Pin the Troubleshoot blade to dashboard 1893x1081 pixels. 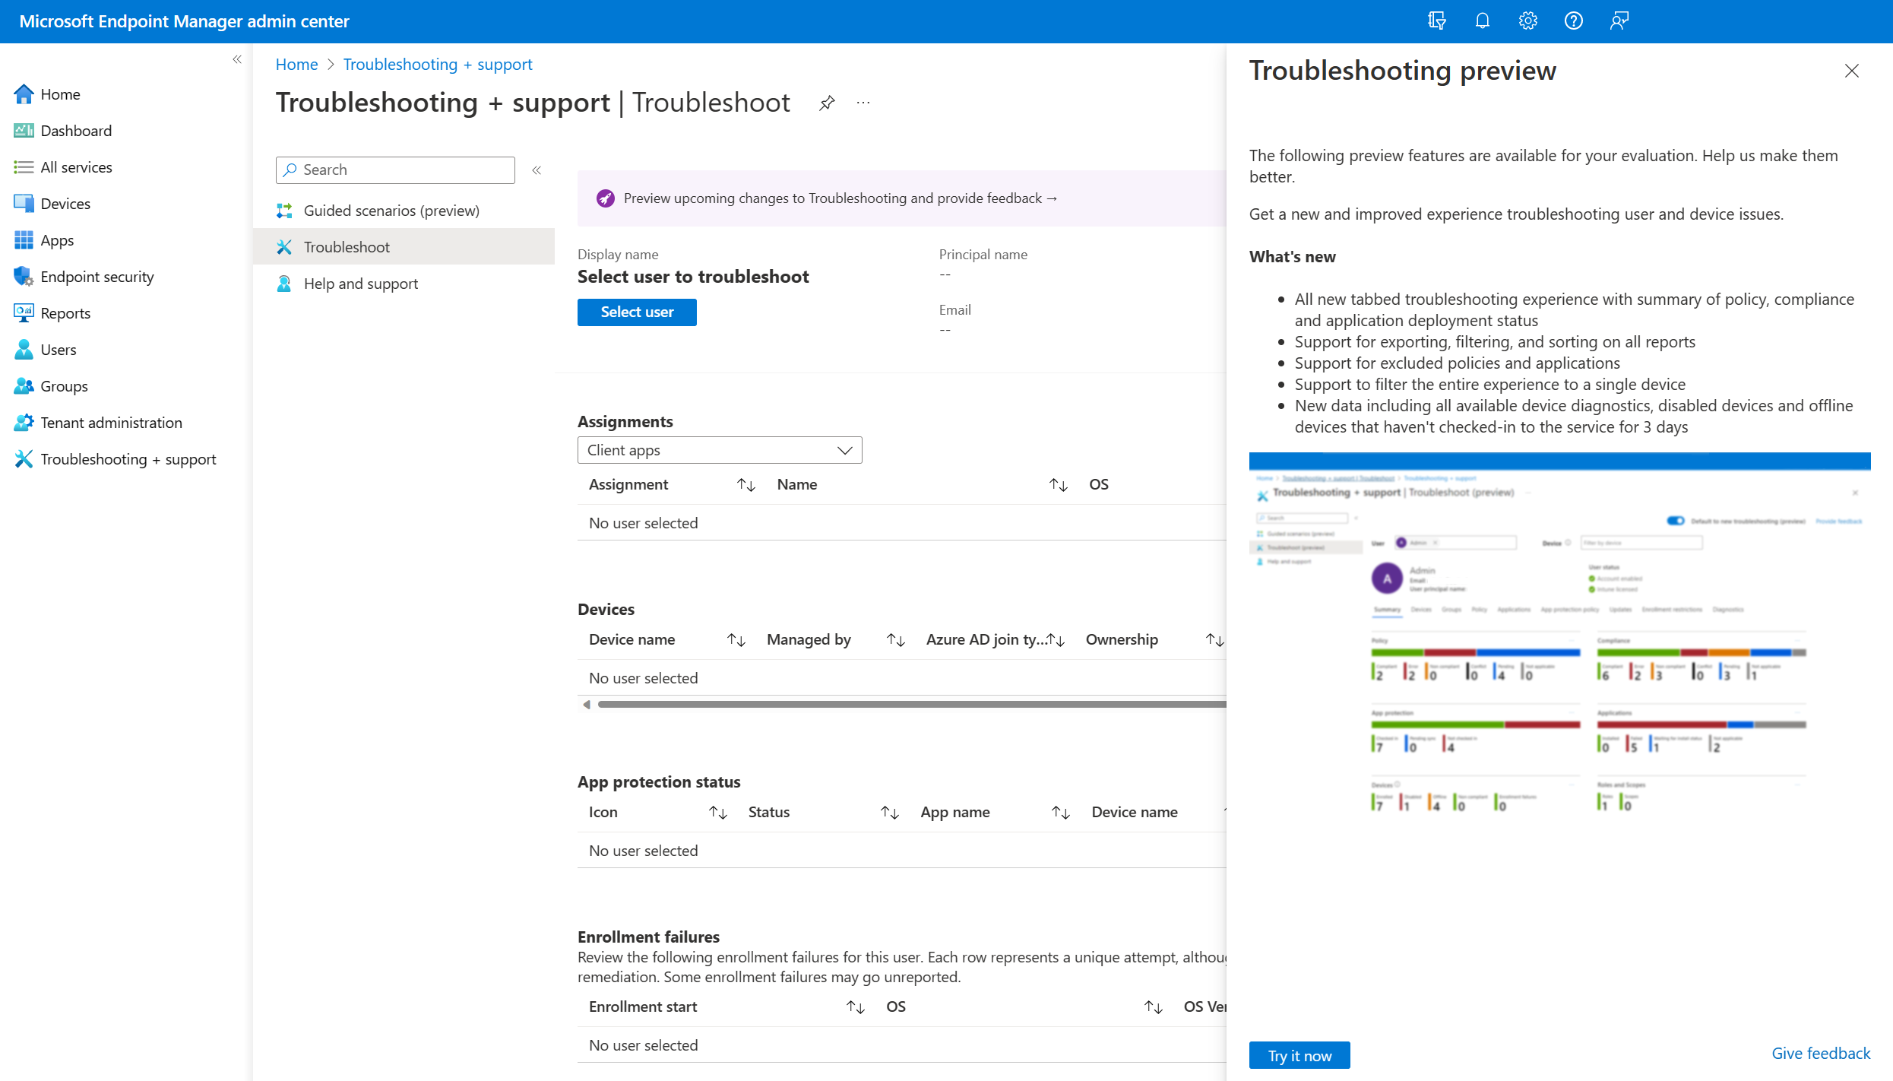point(827,103)
